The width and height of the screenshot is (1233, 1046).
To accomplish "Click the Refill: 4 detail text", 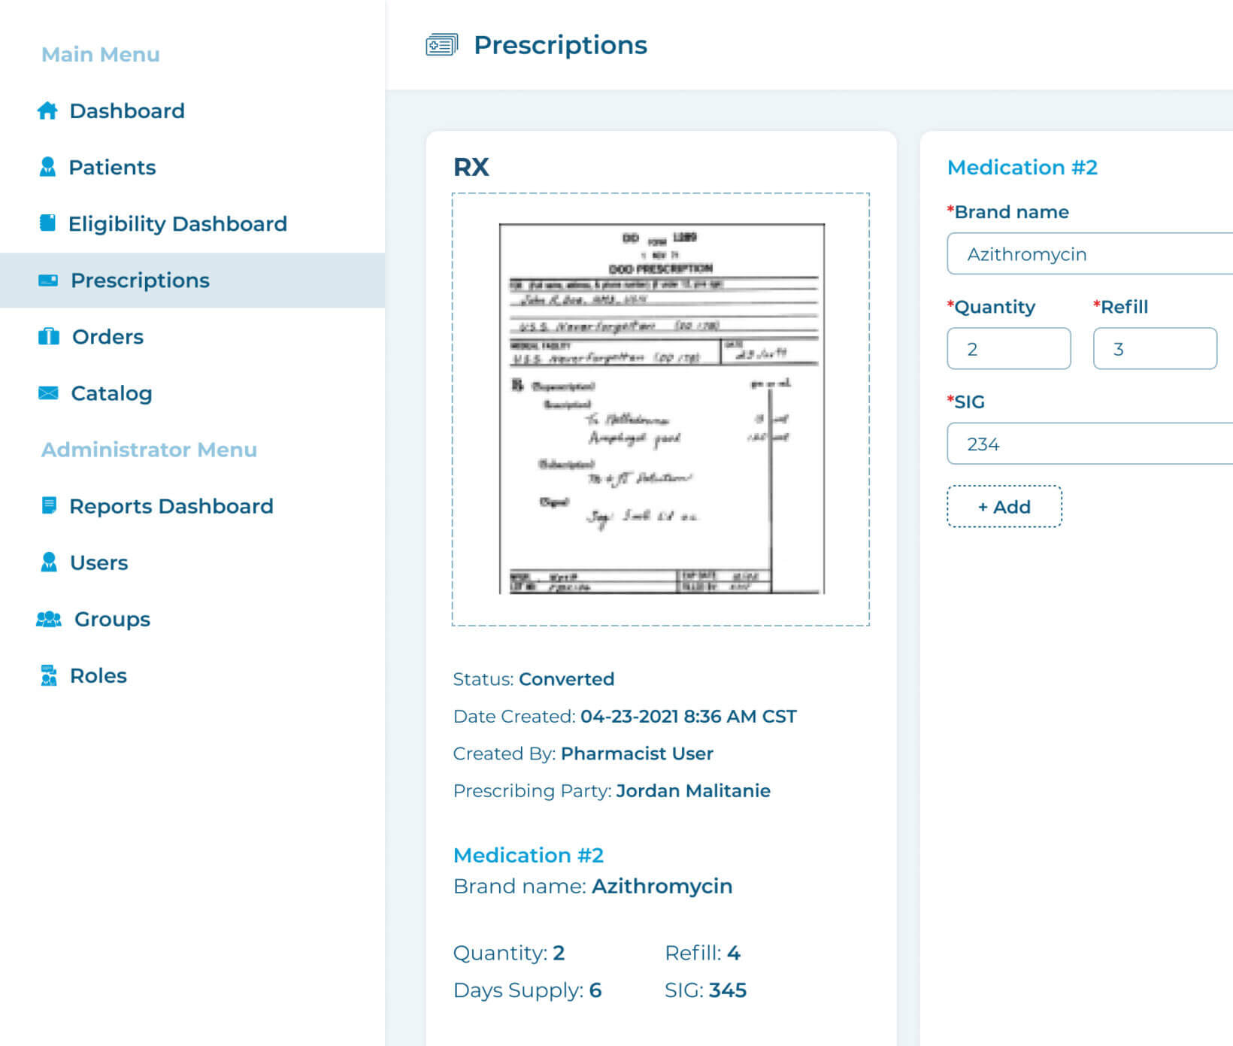I will point(703,953).
